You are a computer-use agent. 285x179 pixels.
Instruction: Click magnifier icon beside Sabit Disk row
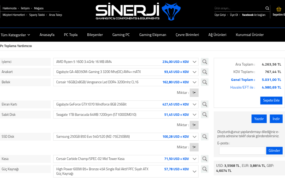205,114
